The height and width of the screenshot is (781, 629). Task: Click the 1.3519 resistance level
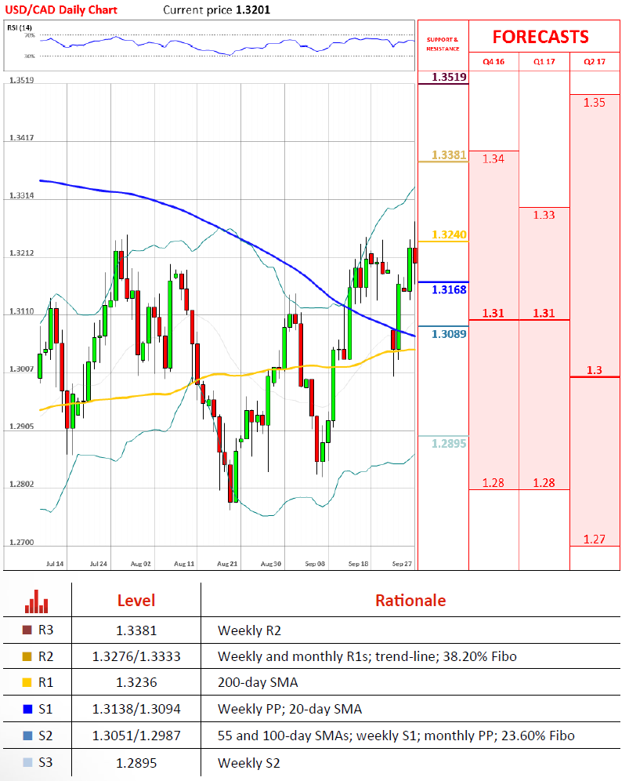click(x=449, y=77)
